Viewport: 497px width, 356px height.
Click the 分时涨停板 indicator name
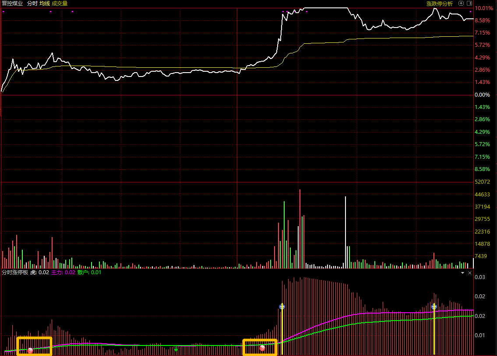15,272
